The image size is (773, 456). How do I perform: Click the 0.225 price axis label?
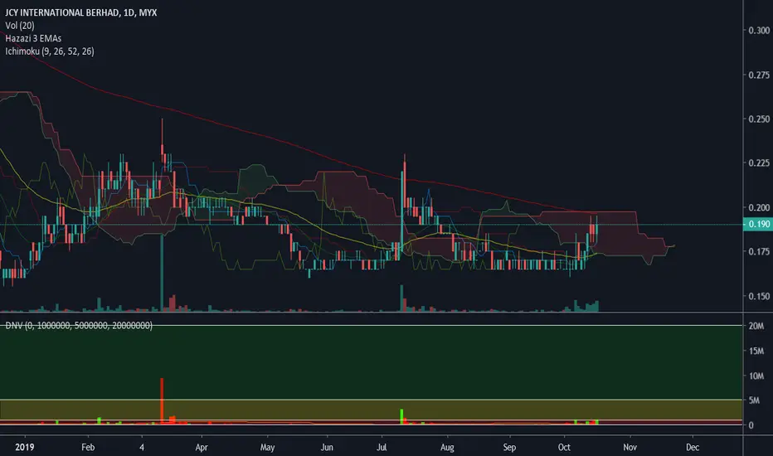coord(759,163)
